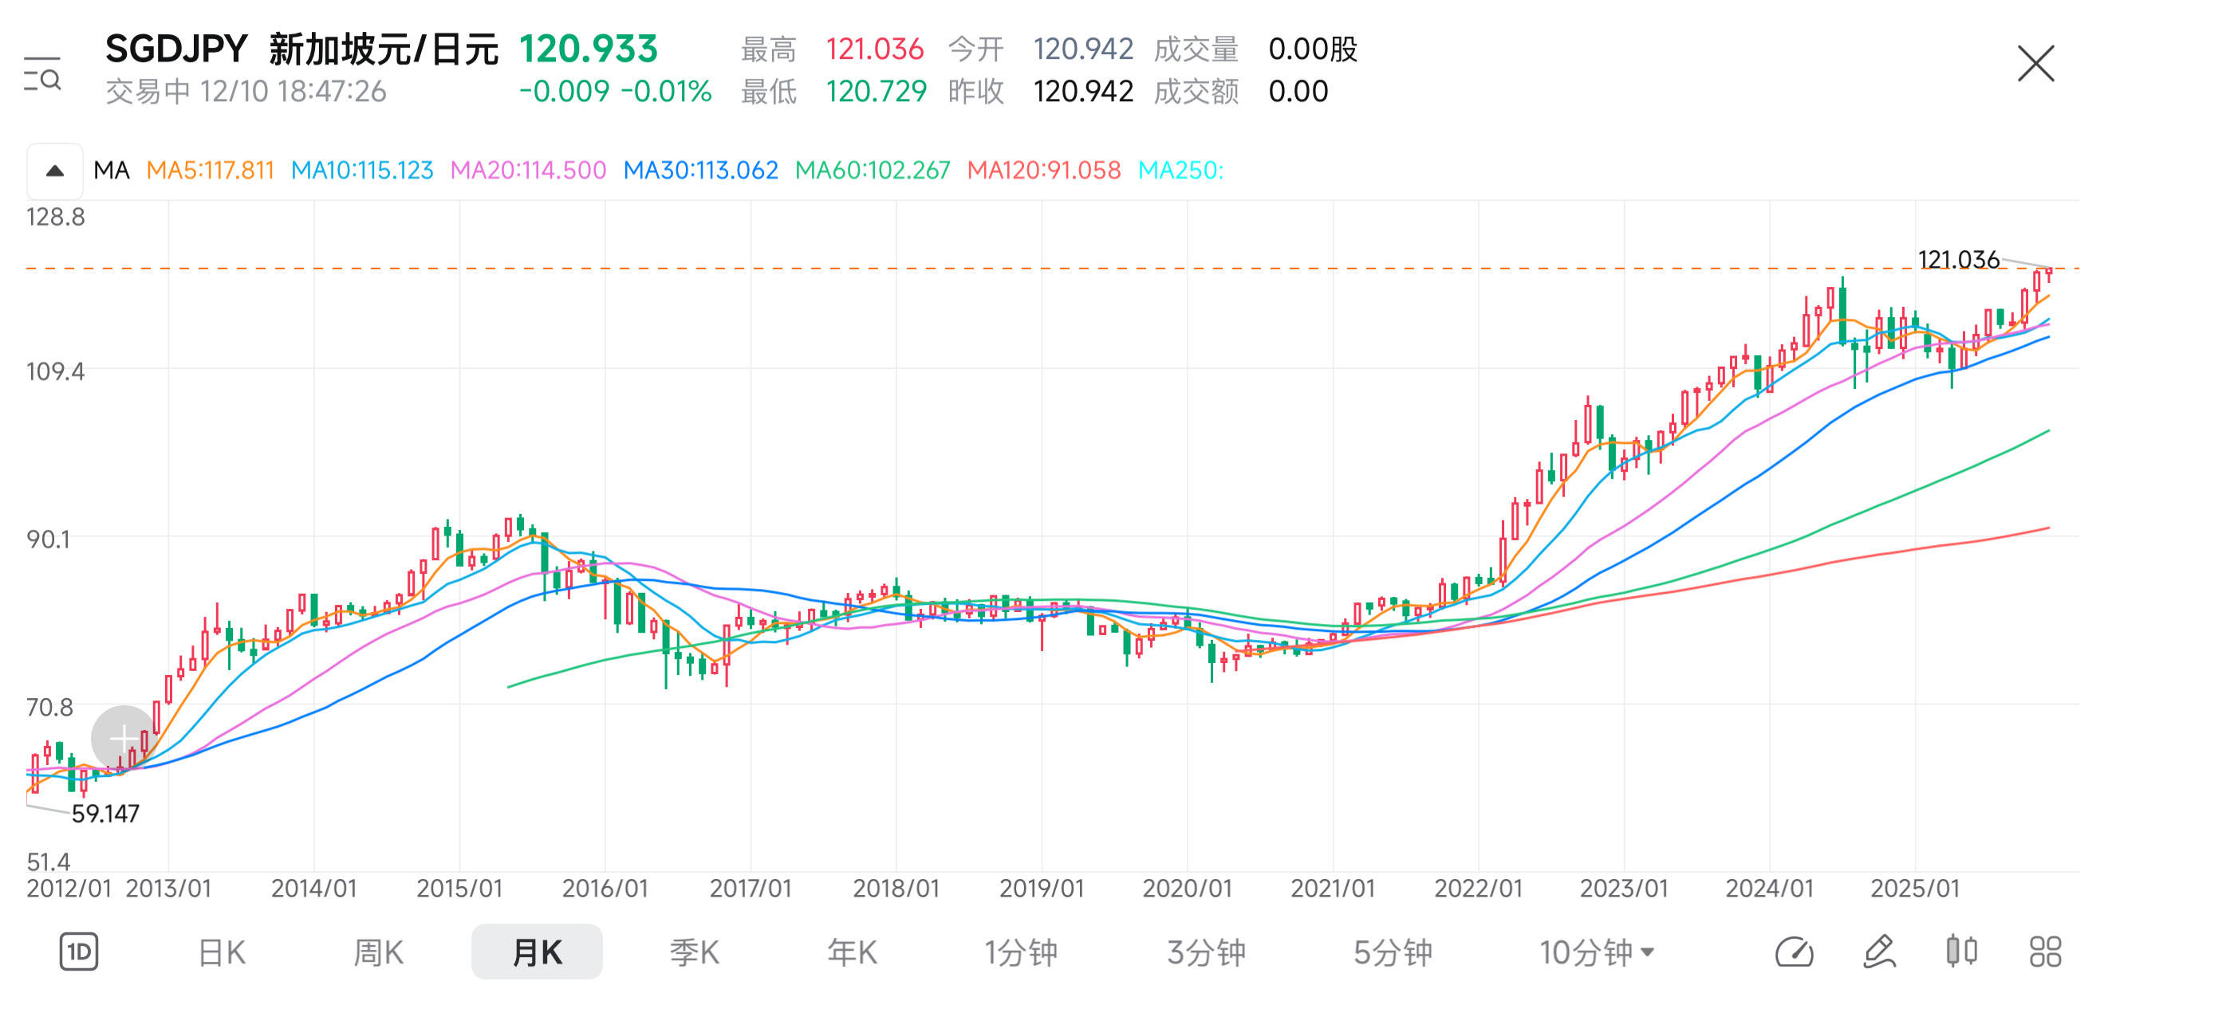Image resolution: width=2230 pixels, height=1028 pixels.
Task: Select the 年K yearly chart tab
Action: pos(852,953)
